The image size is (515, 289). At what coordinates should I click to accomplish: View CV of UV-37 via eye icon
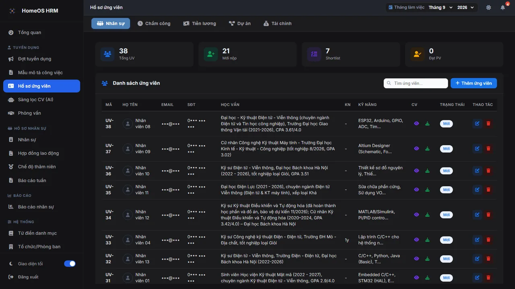coord(416,149)
